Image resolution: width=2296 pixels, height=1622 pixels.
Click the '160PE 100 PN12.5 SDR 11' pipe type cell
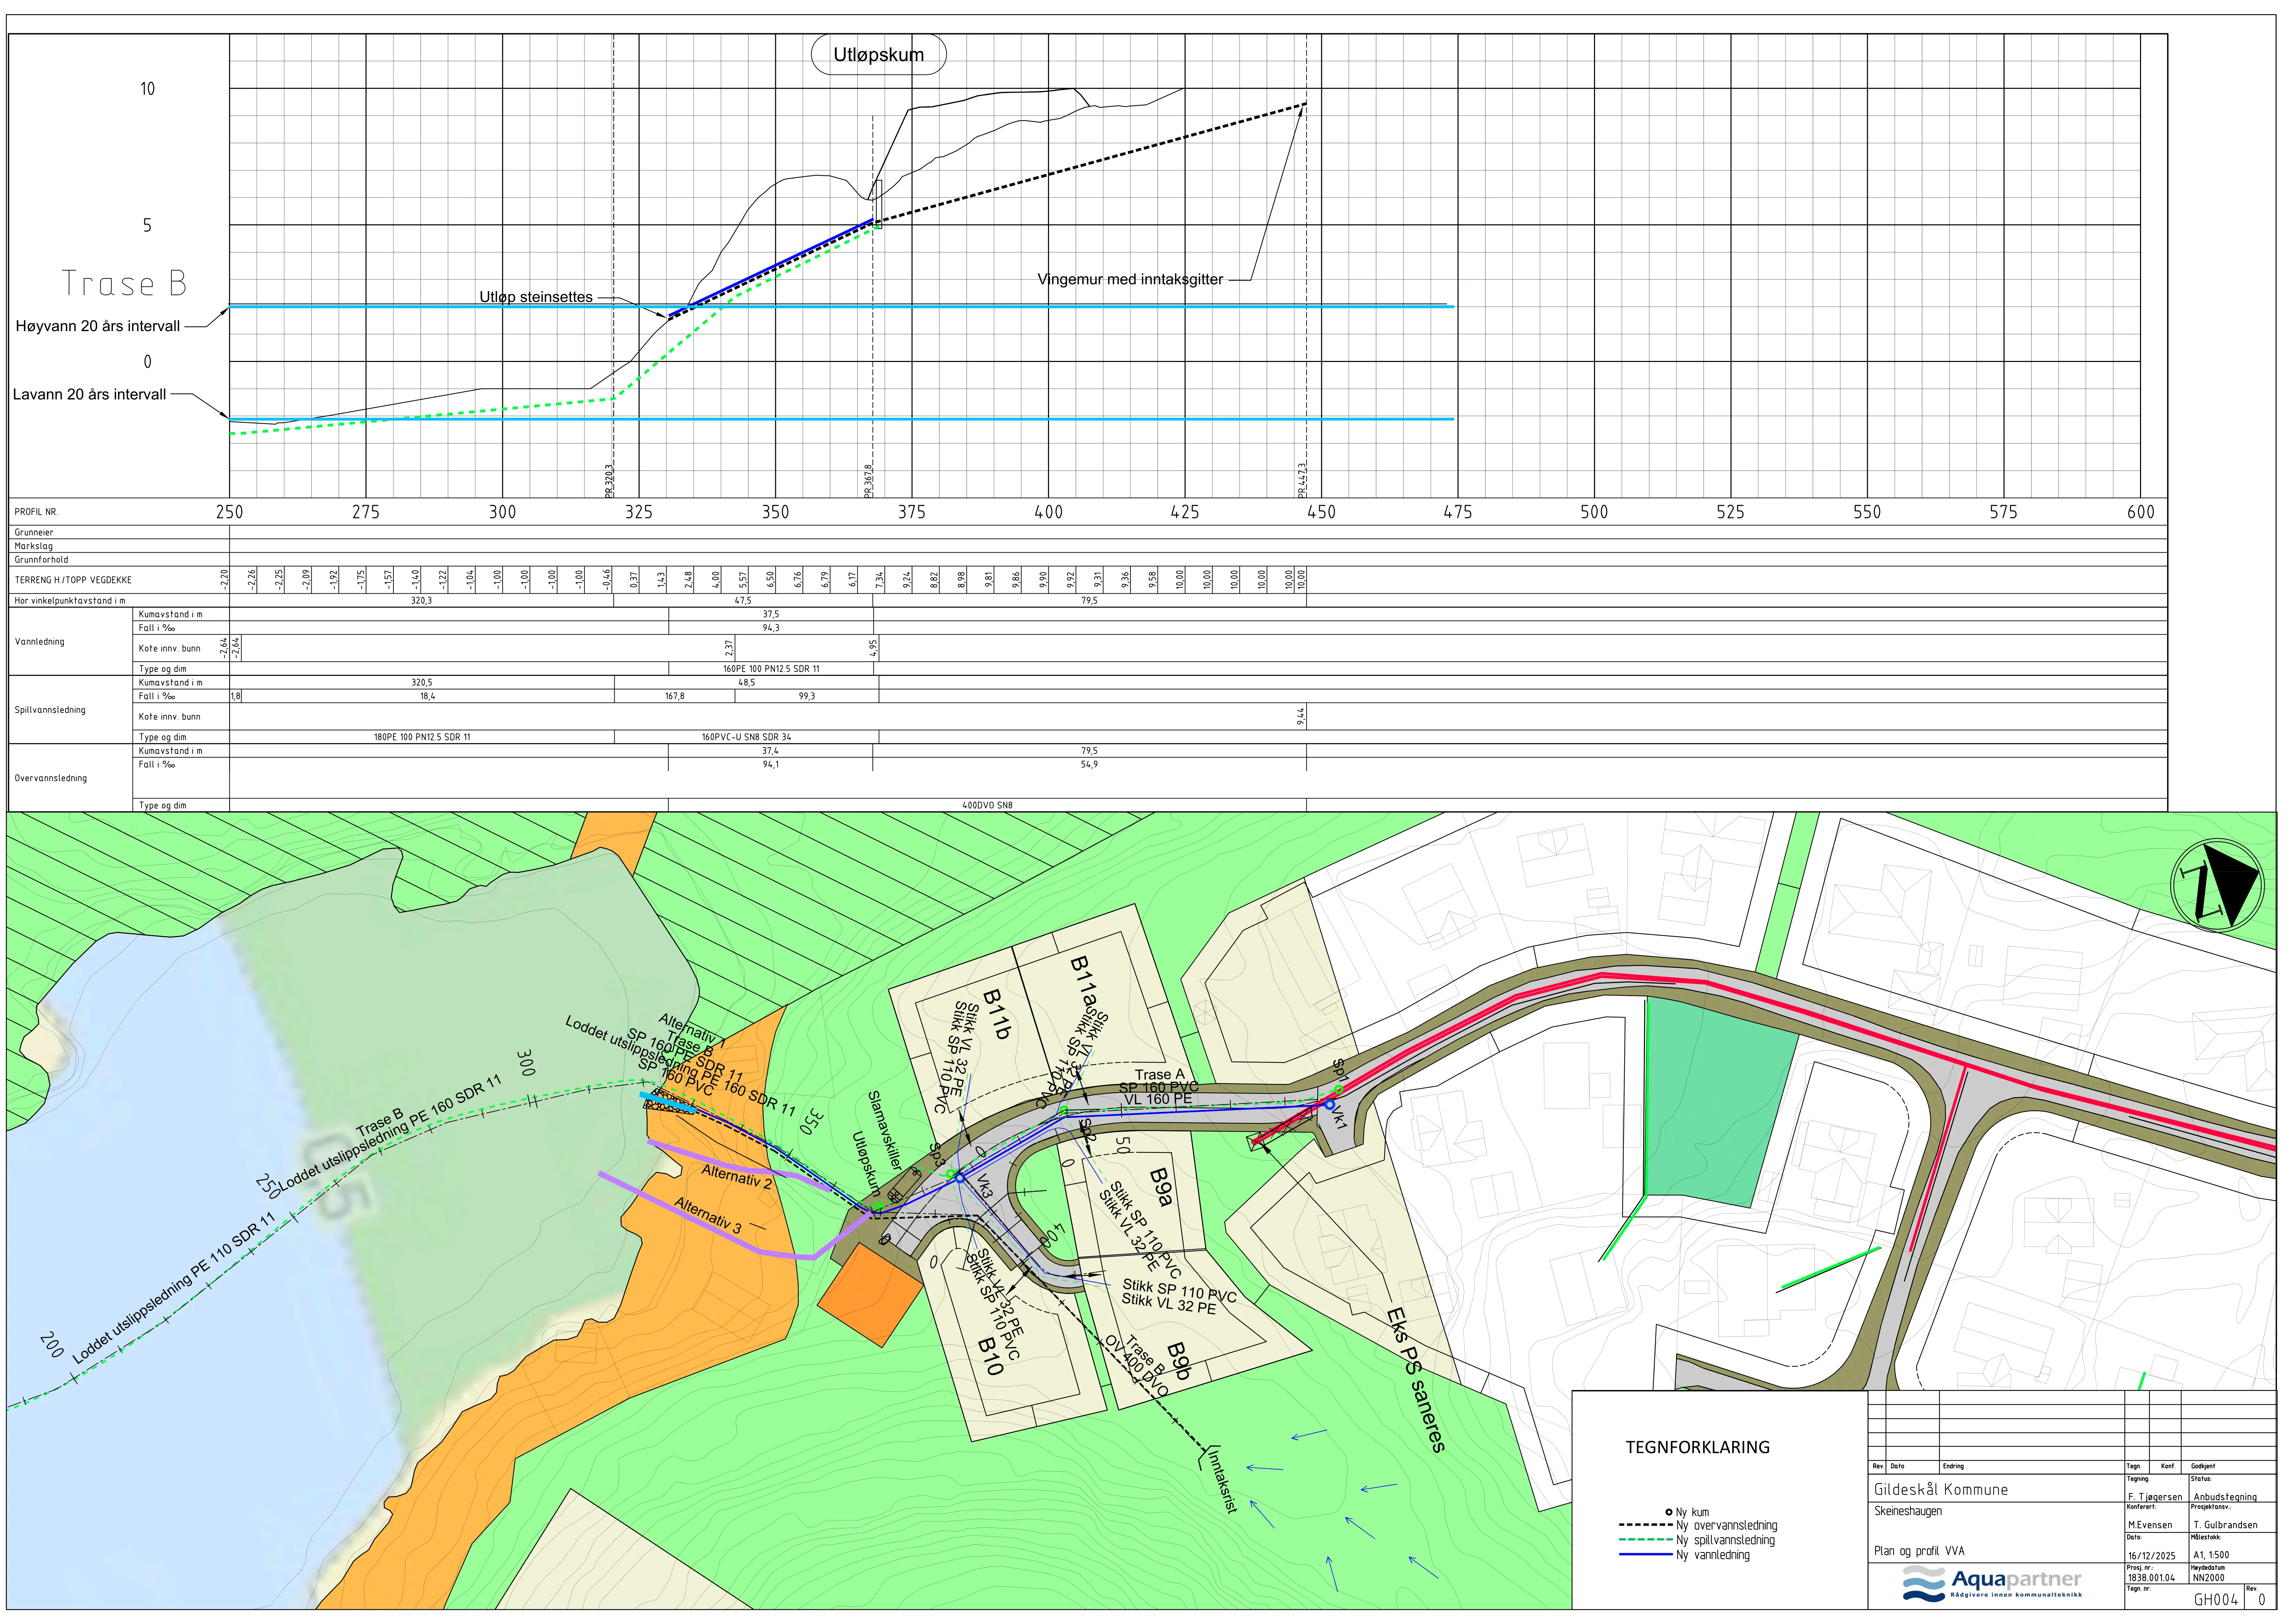point(771,669)
